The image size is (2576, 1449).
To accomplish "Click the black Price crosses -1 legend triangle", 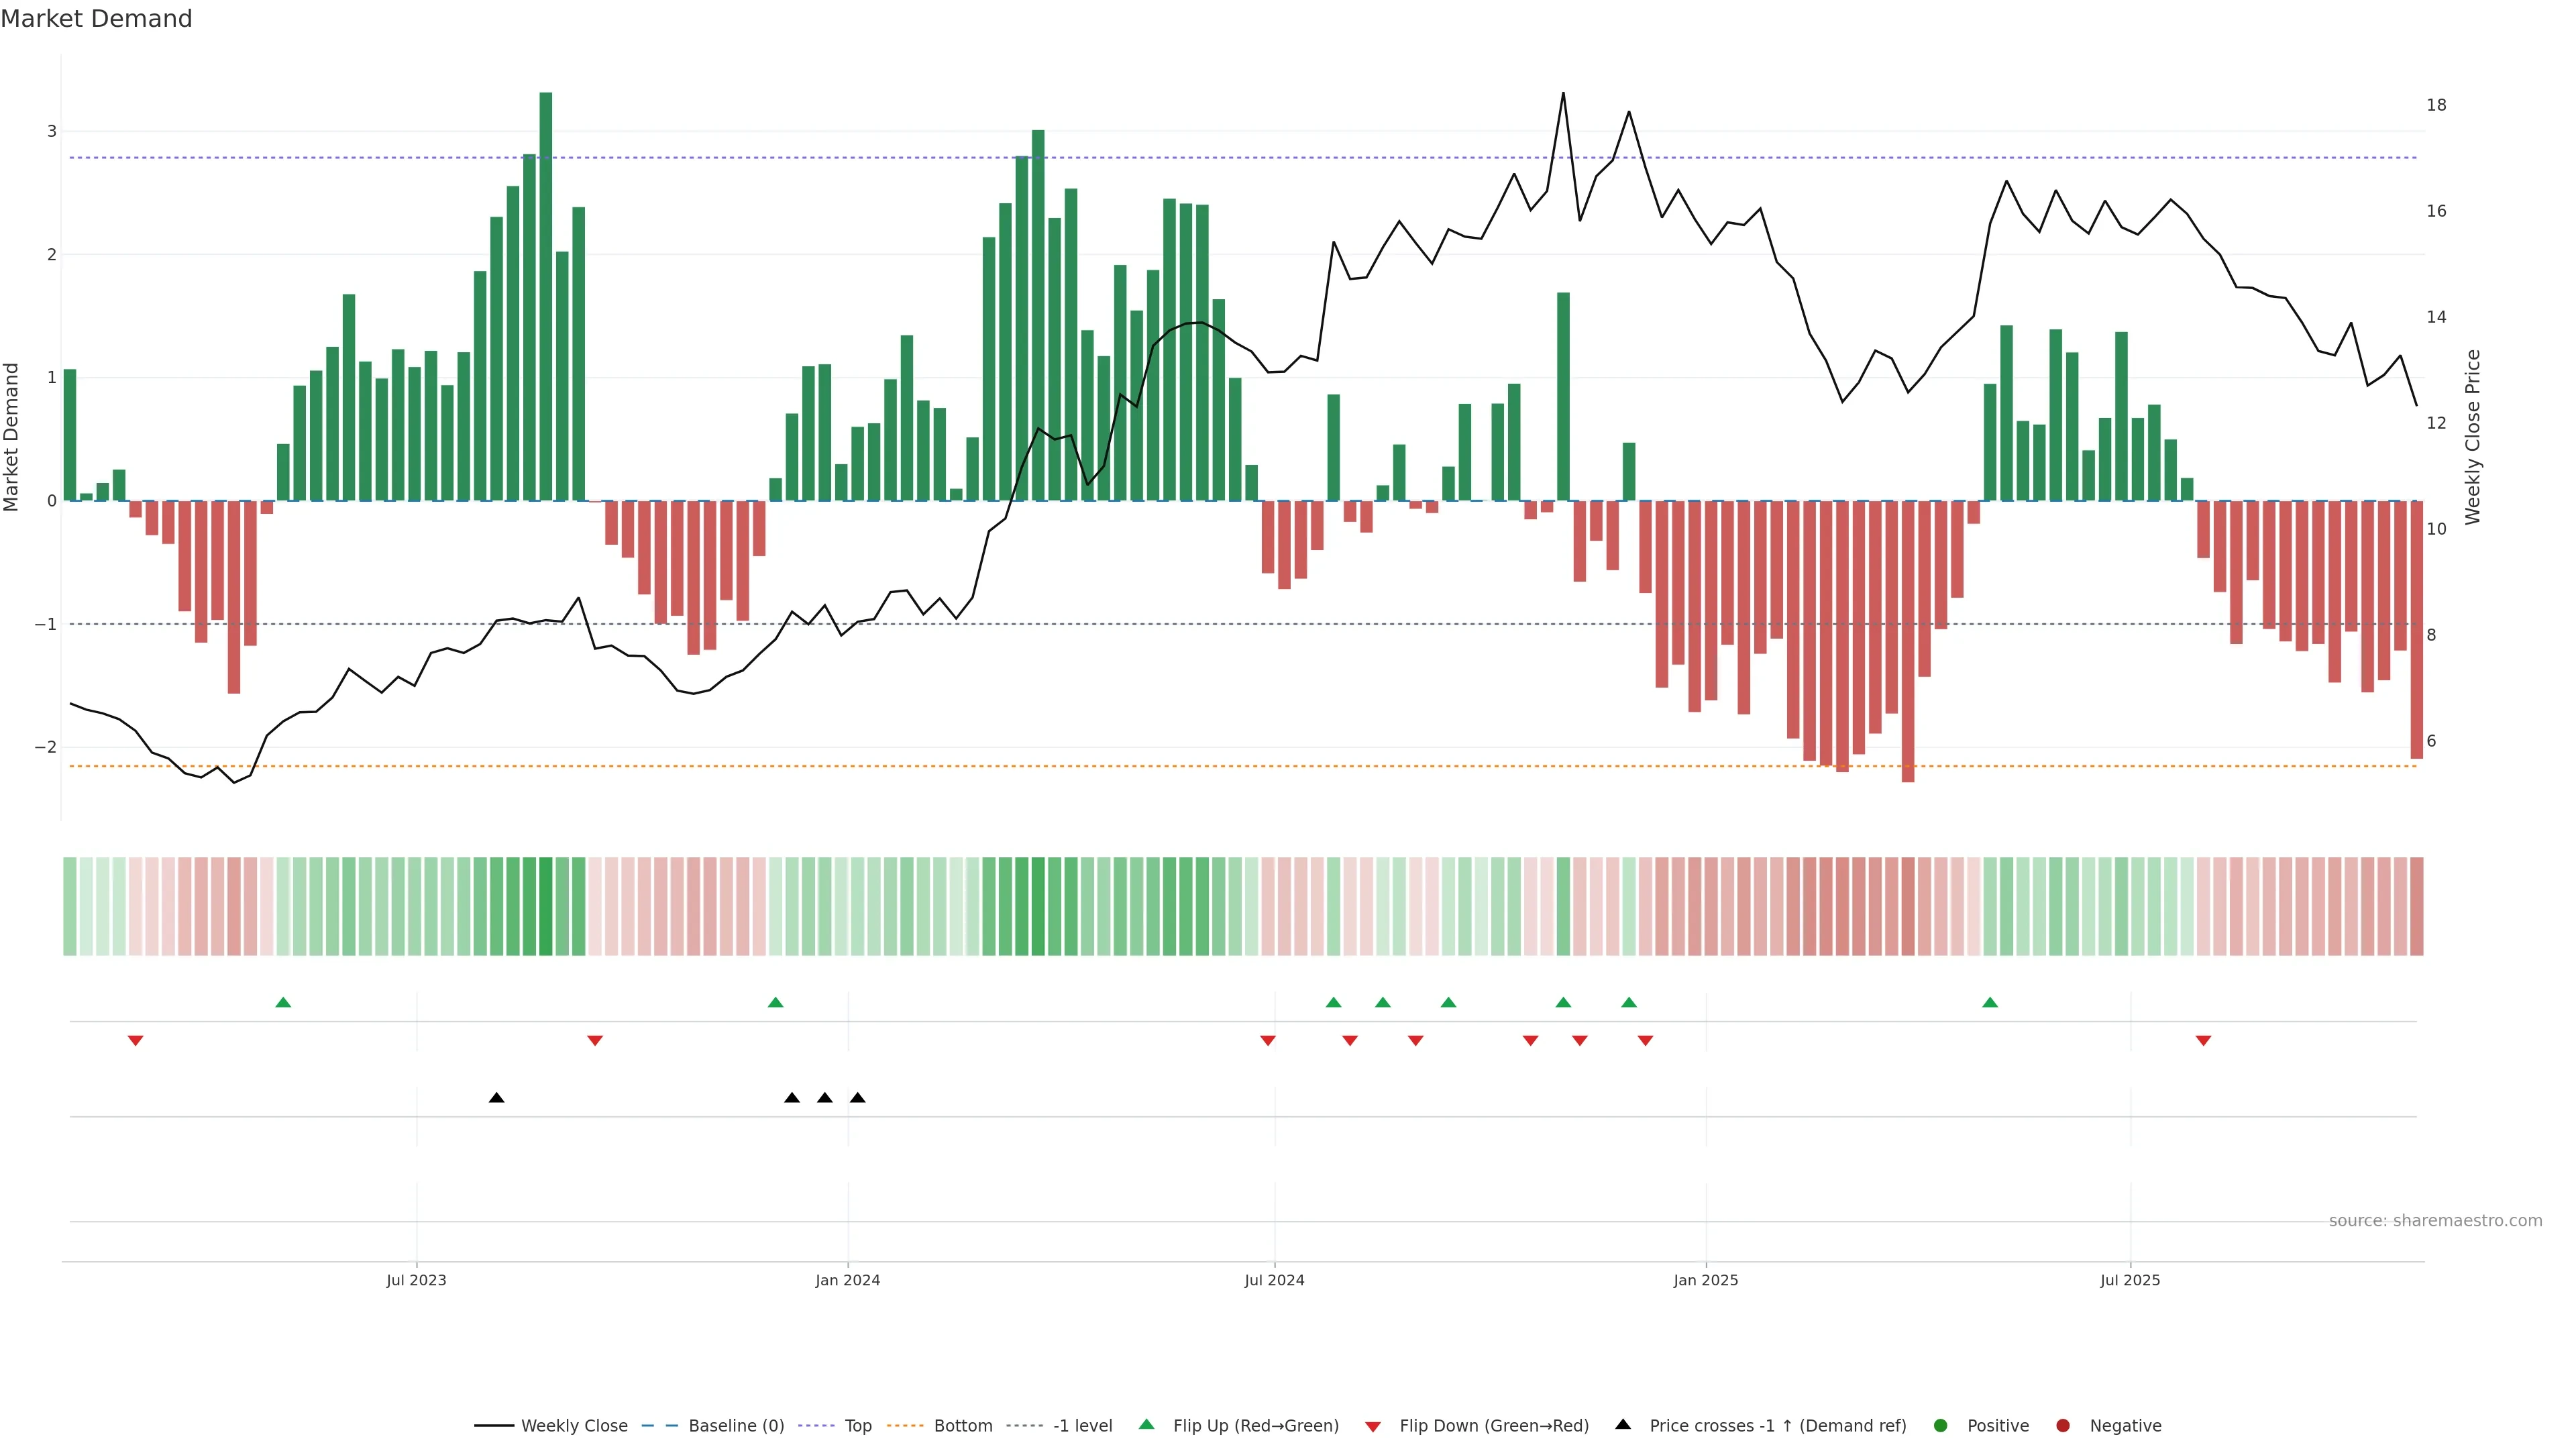I will click(x=1623, y=1424).
